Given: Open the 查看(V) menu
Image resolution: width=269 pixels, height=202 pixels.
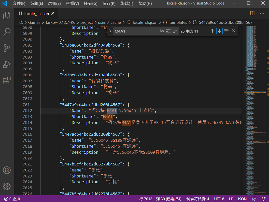Looking at the screenshot, I should click(72, 4).
